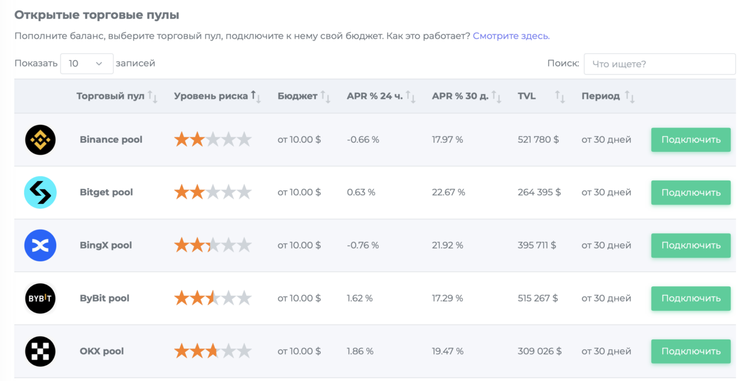The width and height of the screenshot is (749, 381).
Task: Click the Binance pool logo icon
Action: coord(40,140)
